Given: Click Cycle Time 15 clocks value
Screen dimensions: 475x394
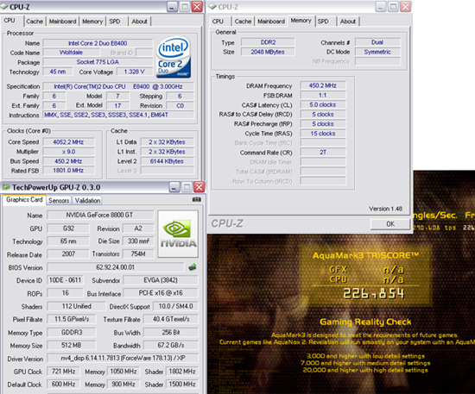Looking at the screenshot, I should tap(323, 134).
